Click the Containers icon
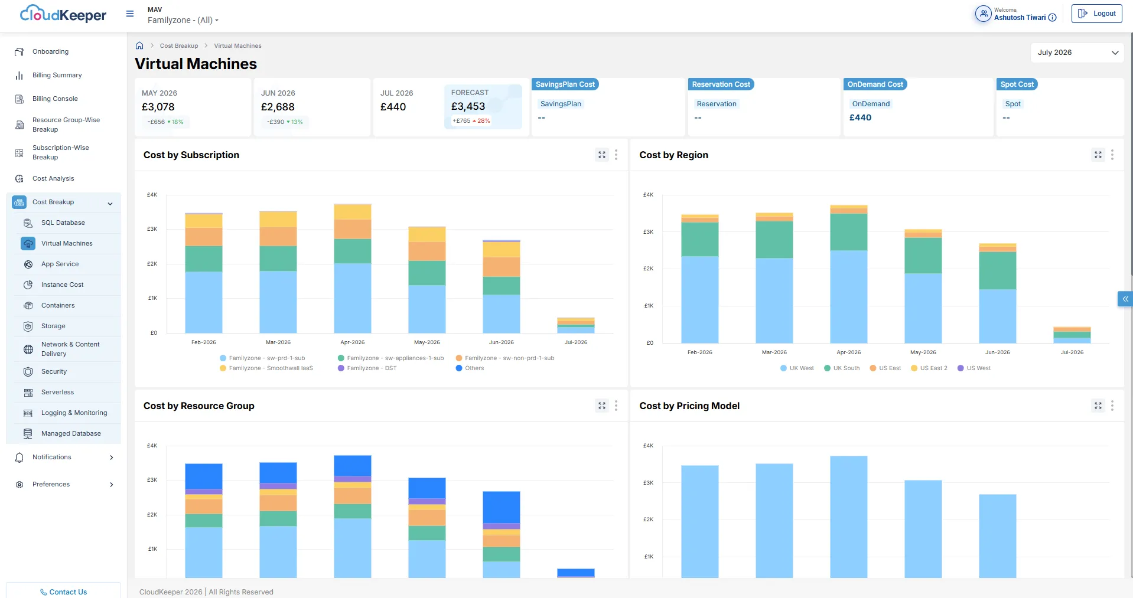The image size is (1133, 598). point(28,305)
